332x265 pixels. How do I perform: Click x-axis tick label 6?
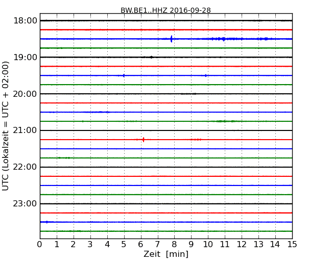coord(140,245)
